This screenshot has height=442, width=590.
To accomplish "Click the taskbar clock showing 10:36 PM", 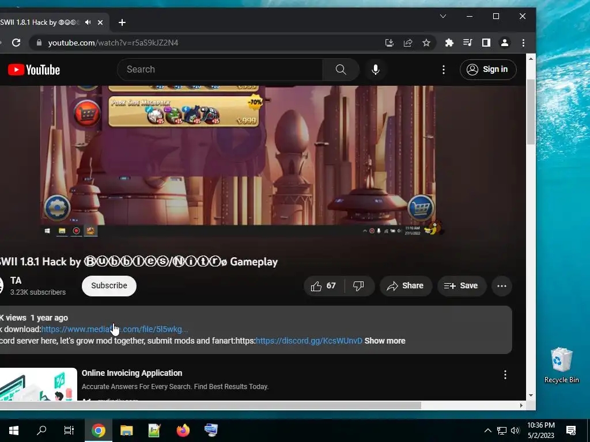I will [540, 430].
